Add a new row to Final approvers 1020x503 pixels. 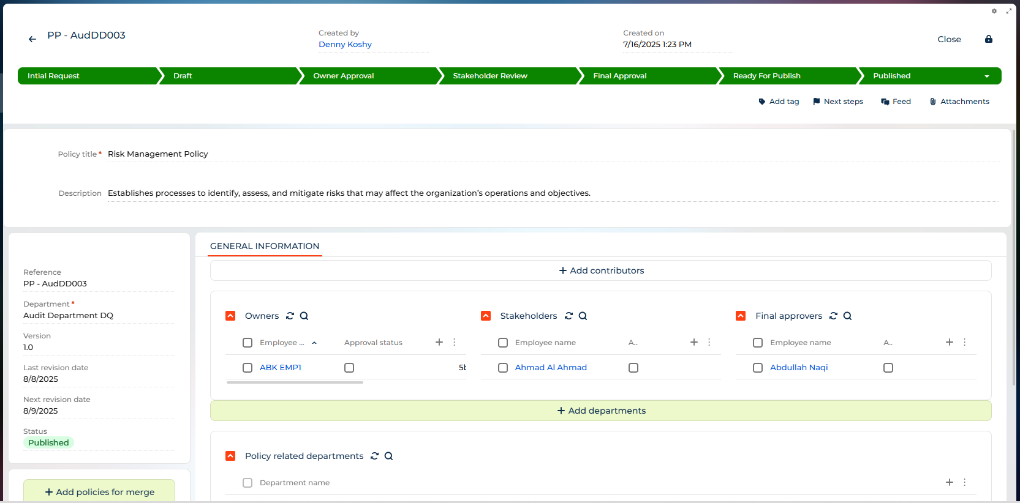coord(949,342)
